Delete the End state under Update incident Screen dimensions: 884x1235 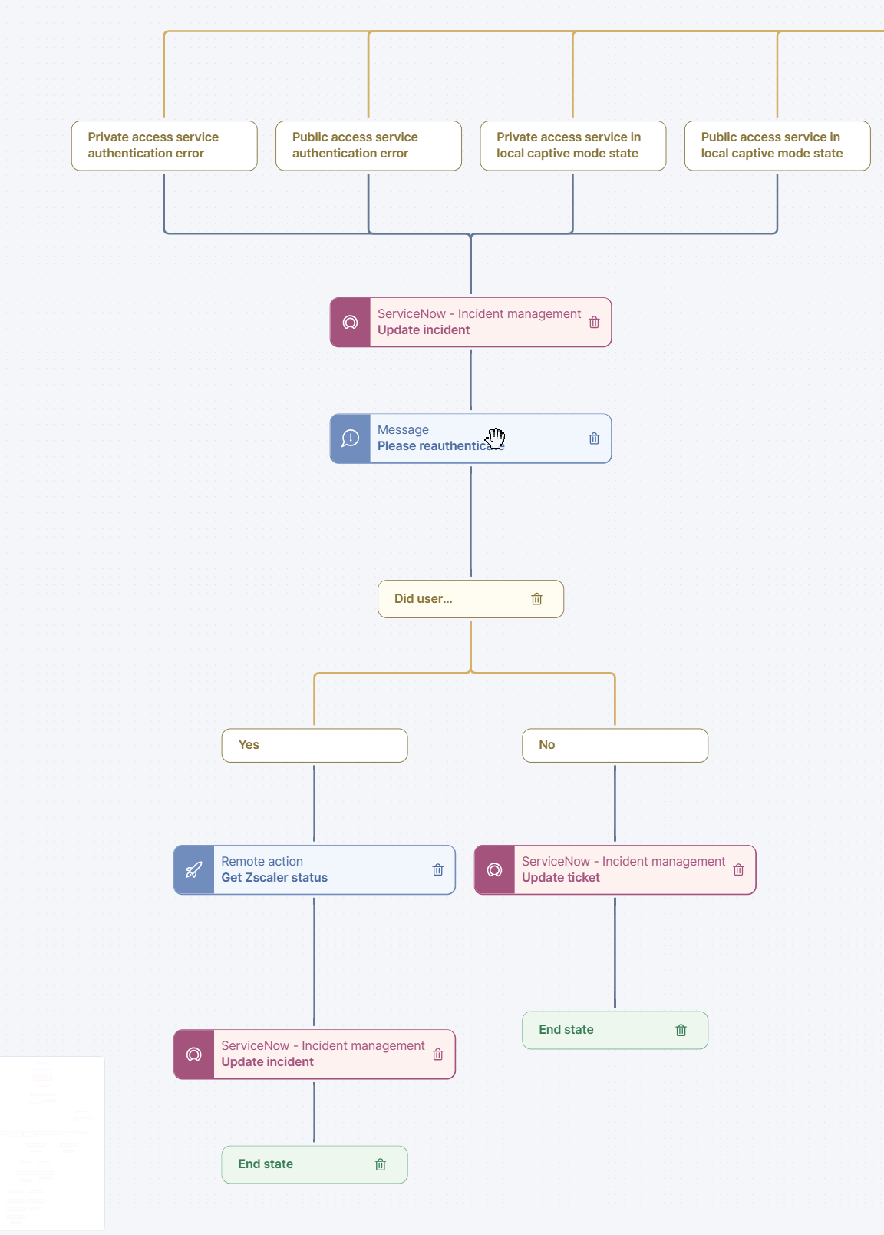point(381,1165)
